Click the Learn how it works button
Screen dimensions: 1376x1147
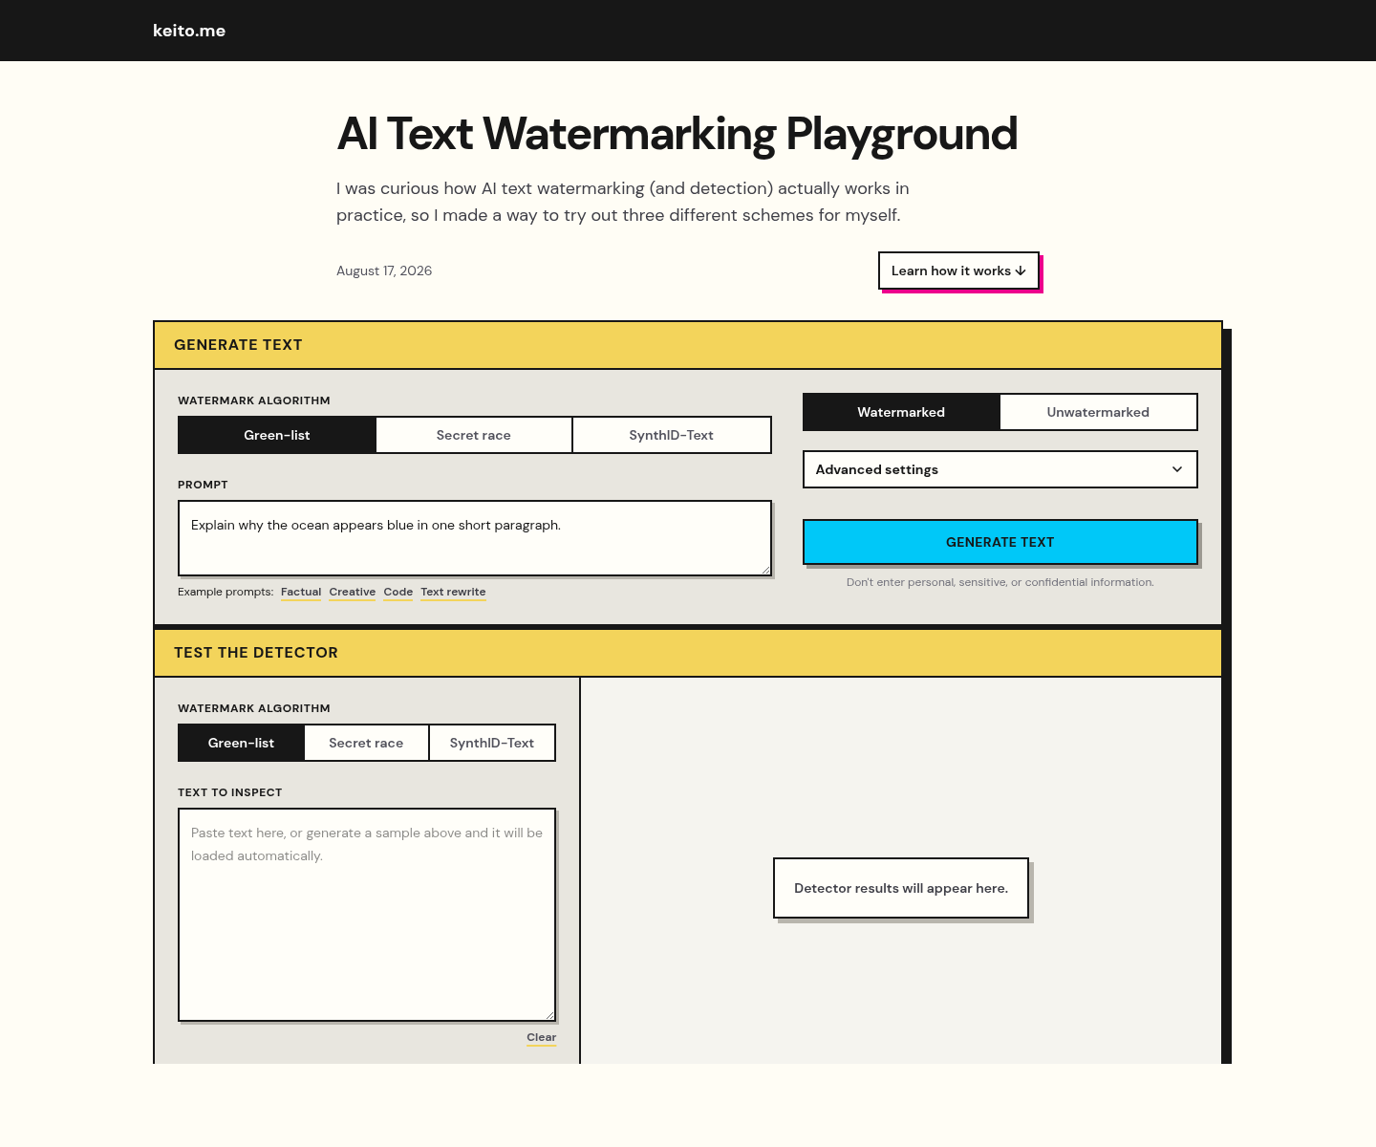pos(958,271)
